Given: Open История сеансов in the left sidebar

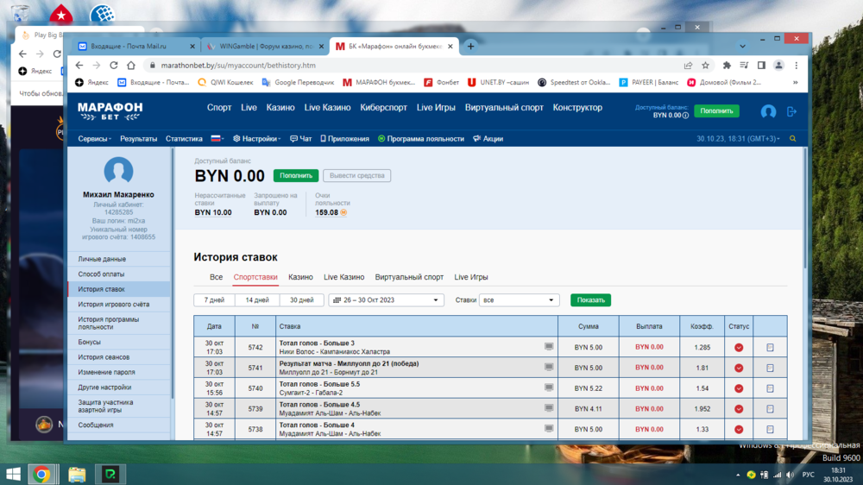Looking at the screenshot, I should [x=104, y=357].
